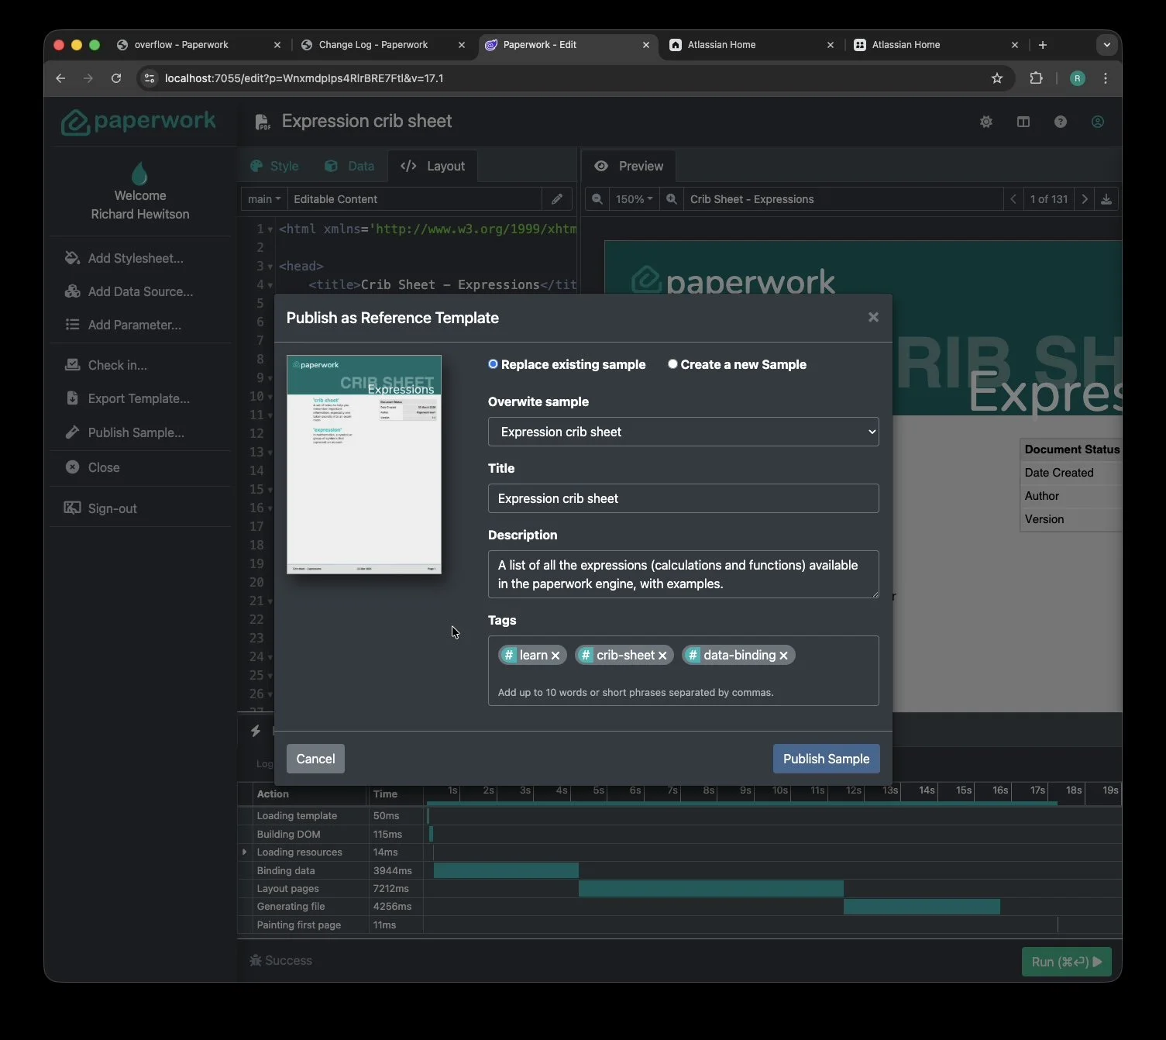Switch to the Style tab
The image size is (1166, 1040).
tap(274, 166)
